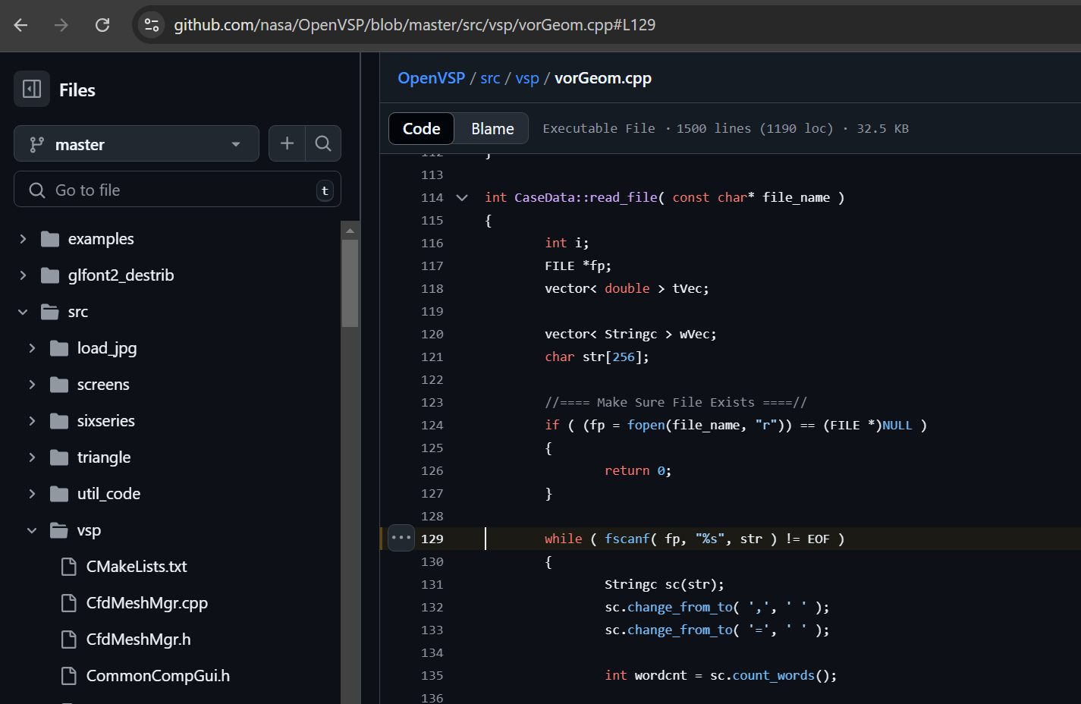Select the GitHub URL address bar
The height and width of the screenshot is (704, 1081).
tap(415, 25)
